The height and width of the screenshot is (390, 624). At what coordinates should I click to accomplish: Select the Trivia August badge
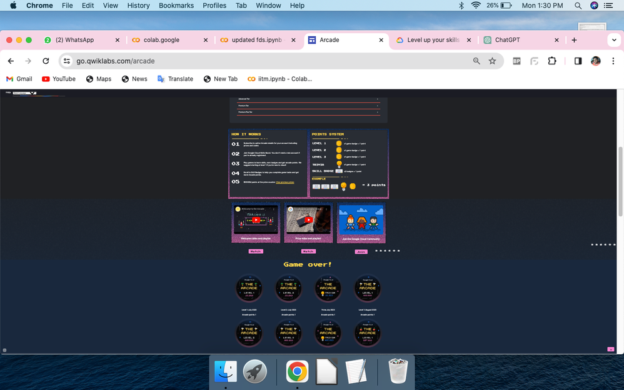[328, 333]
